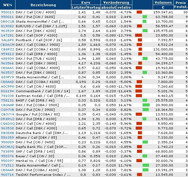The image size is (188, 177).
Task: Select name 'Postbank / Call [SOP / 26]'
Action: click(39, 40)
